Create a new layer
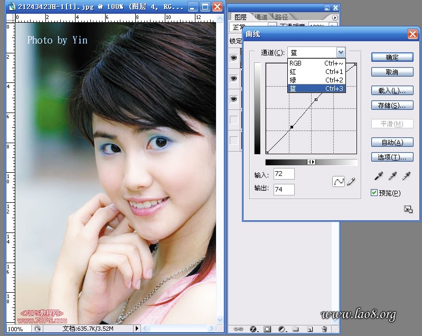Viewport: 422px width, 336px height. tap(310, 329)
